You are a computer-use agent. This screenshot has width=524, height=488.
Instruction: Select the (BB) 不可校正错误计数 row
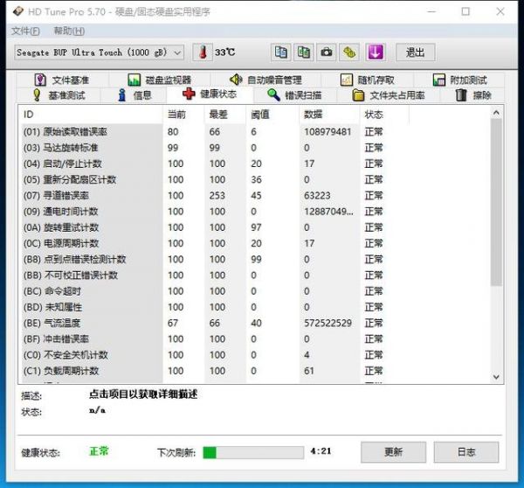(214, 275)
